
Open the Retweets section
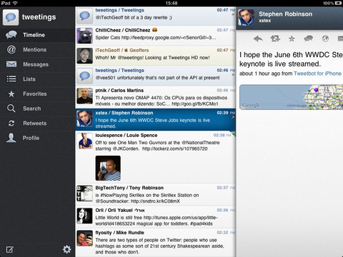tap(37, 124)
